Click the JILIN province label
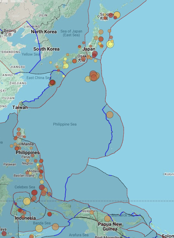174x238 pixels. point(43,15)
